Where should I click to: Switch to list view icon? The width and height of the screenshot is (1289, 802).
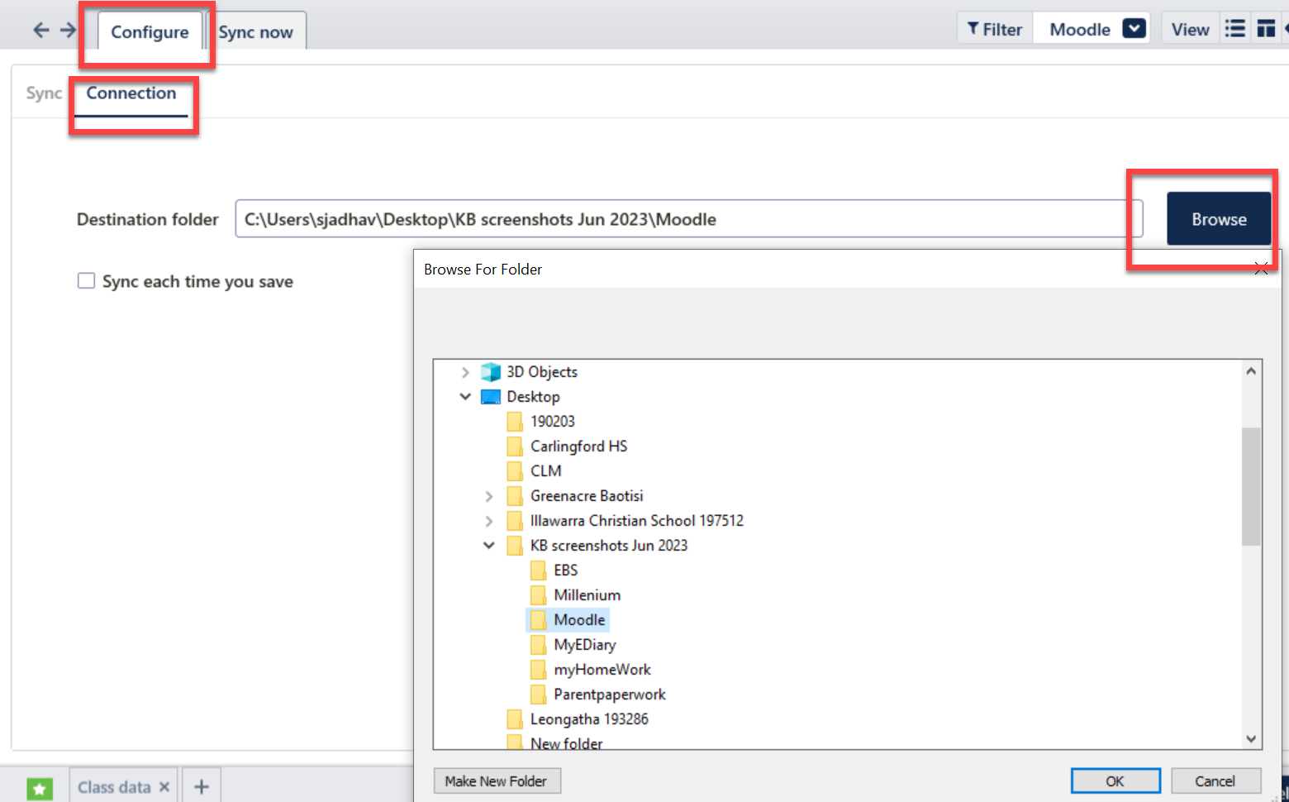coord(1234,29)
